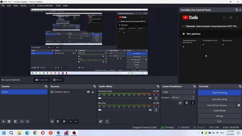Screen dimensions: 242x136
Task: Open Settings from Controls panel
Action: (x=219, y=116)
